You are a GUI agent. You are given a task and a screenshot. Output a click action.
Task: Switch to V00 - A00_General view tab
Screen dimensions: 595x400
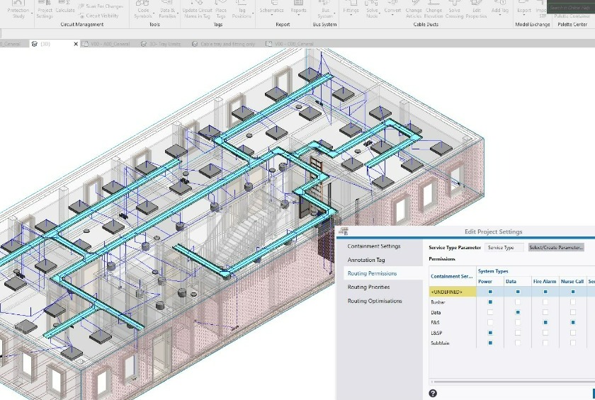(x=106, y=44)
